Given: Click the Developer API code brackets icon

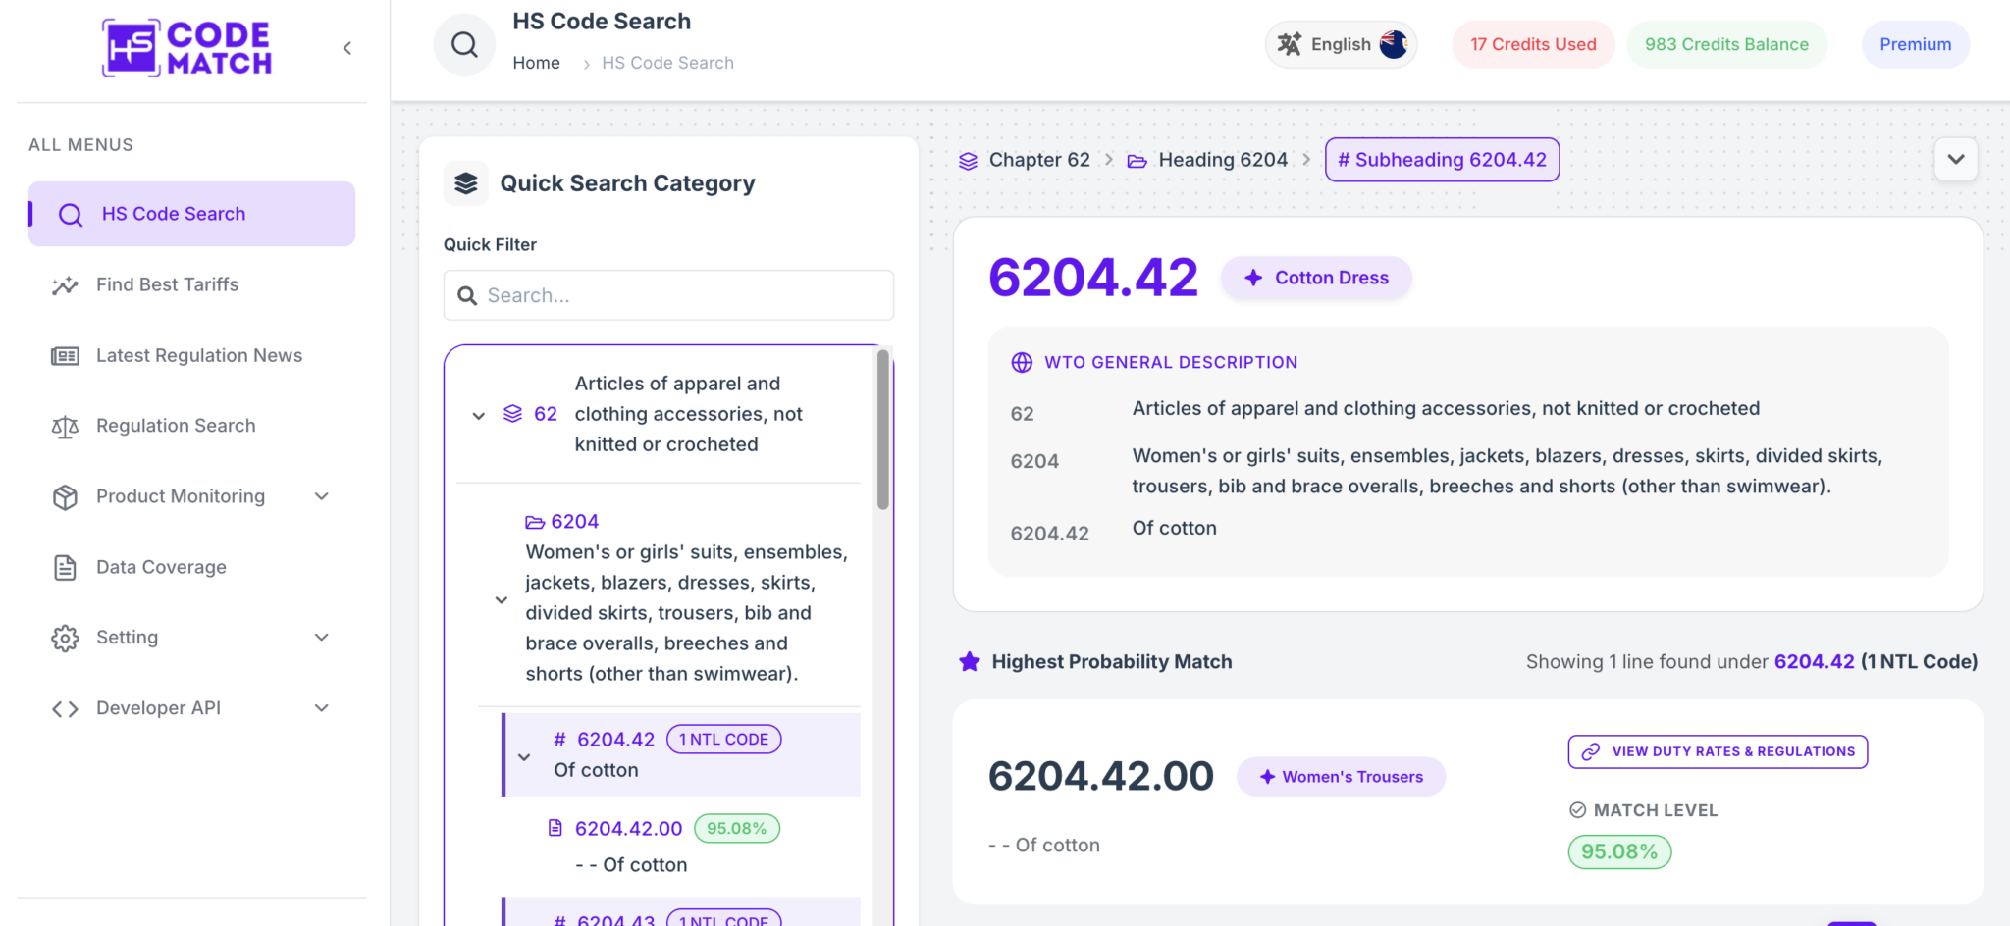Looking at the screenshot, I should [x=65, y=708].
